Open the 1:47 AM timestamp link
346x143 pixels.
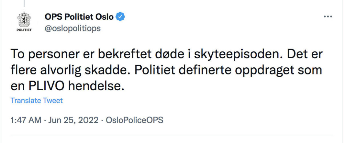click(x=26, y=120)
